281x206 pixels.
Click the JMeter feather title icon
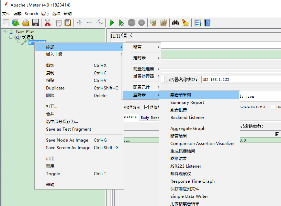6,5
